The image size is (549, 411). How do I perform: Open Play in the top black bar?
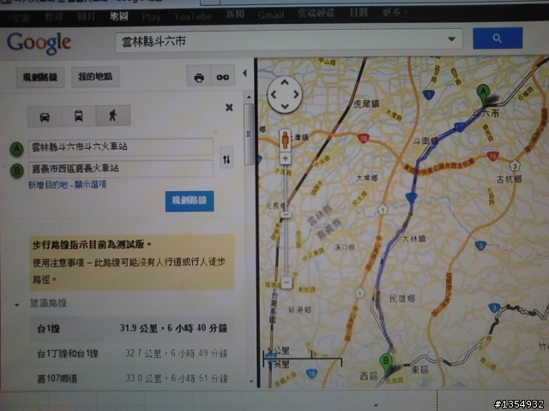[x=151, y=17]
